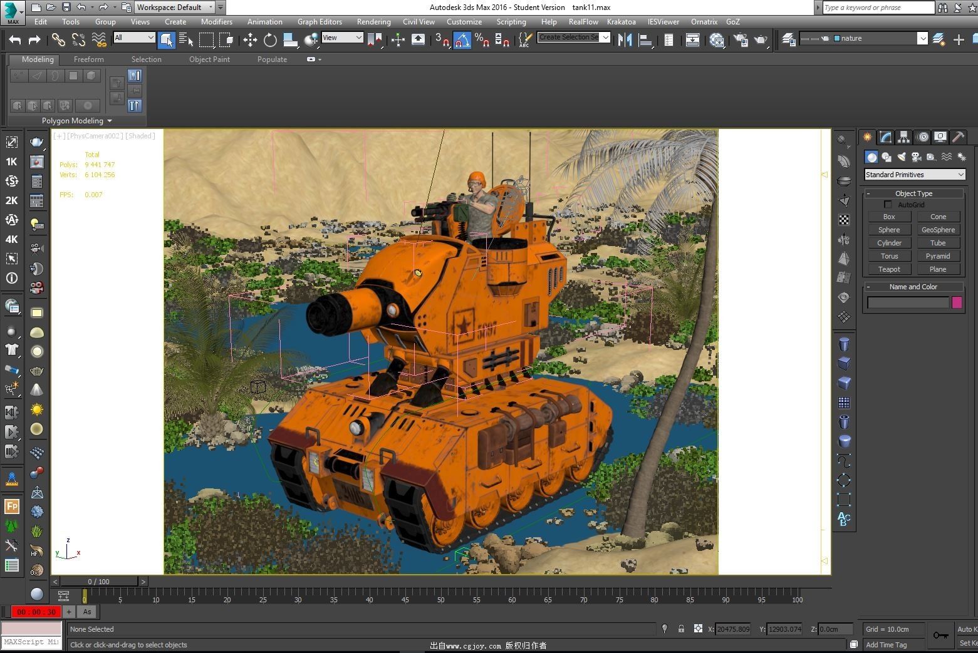Viewport: 978px width, 653px height.
Task: Select the Systems gears icon
Action: pyautogui.click(x=961, y=157)
